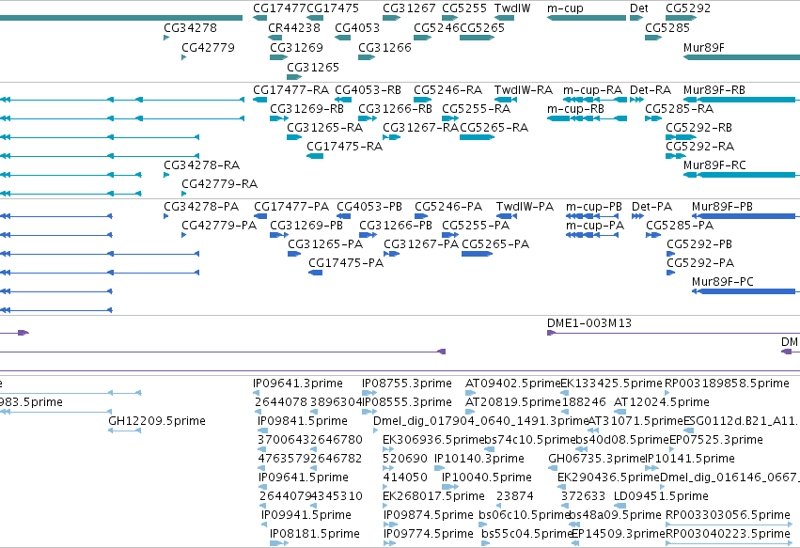Click the CG31265-RA transcript label
The height and width of the screenshot is (548, 800).
[x=325, y=128]
